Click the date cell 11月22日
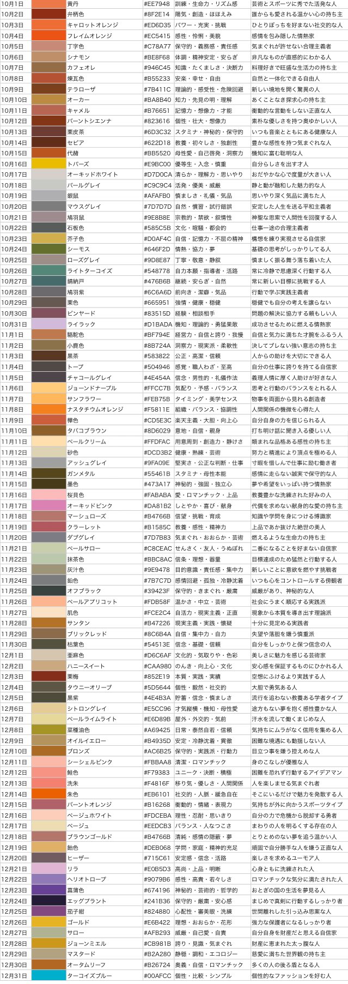 pyautogui.click(x=14, y=559)
